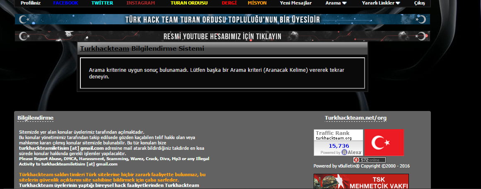Viewport: 481px width, 189px height.
Task: View Yeni Mesajlar
Action: [296, 3]
